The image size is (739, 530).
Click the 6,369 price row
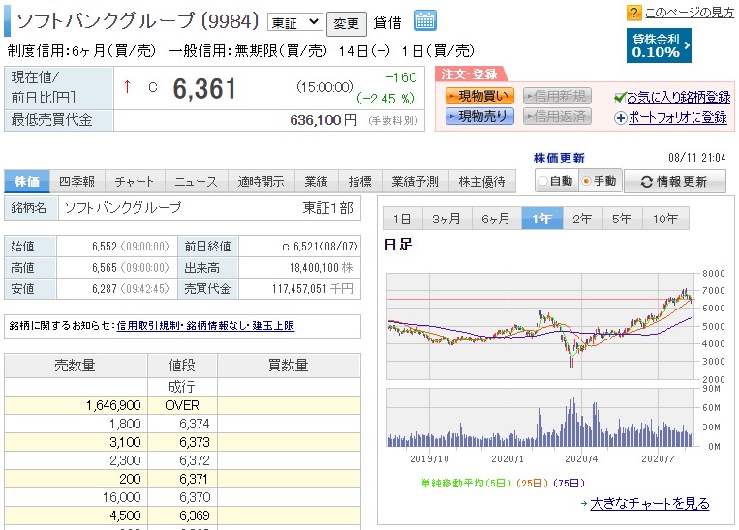[x=182, y=515]
